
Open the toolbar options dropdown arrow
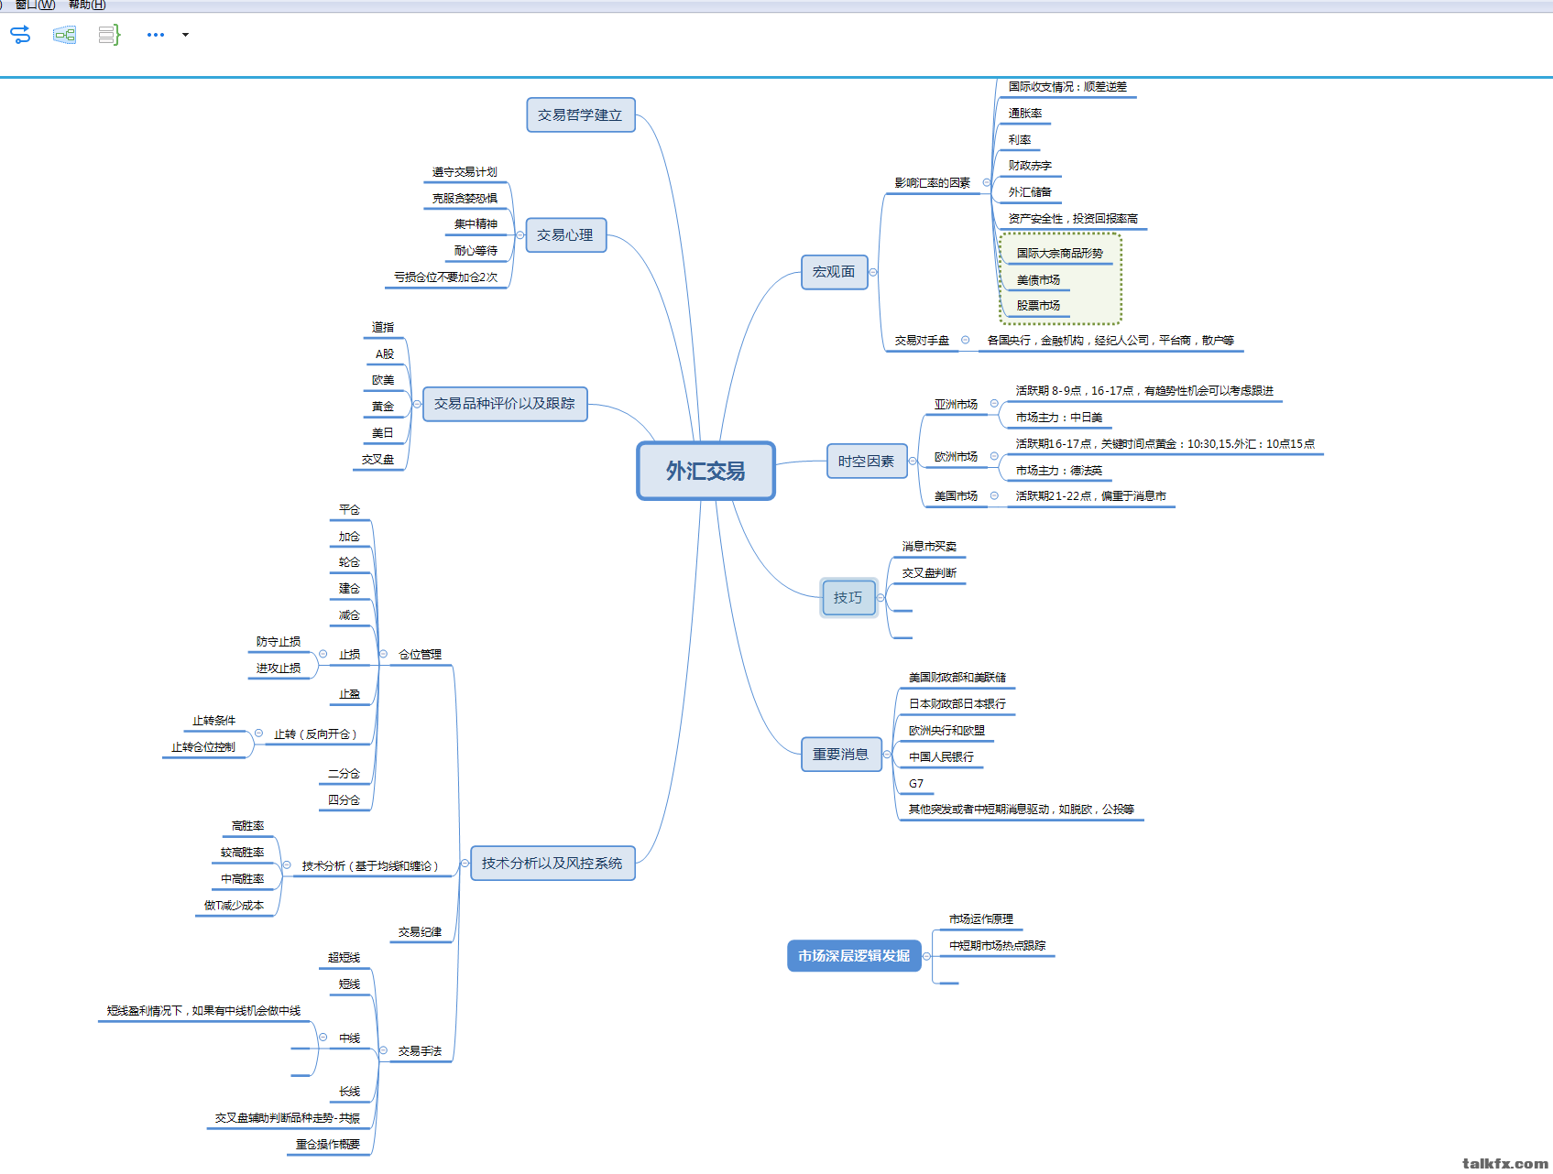pyautogui.click(x=185, y=35)
